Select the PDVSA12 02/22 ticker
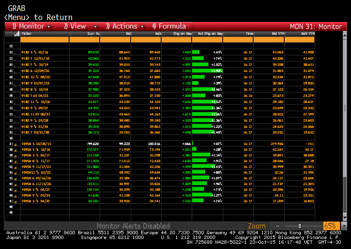 click(36, 172)
